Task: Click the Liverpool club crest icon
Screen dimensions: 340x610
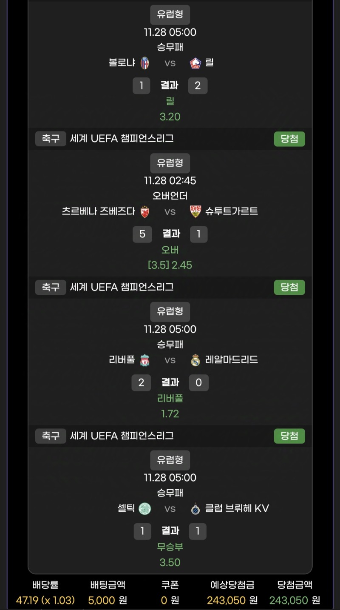Action: click(x=145, y=360)
